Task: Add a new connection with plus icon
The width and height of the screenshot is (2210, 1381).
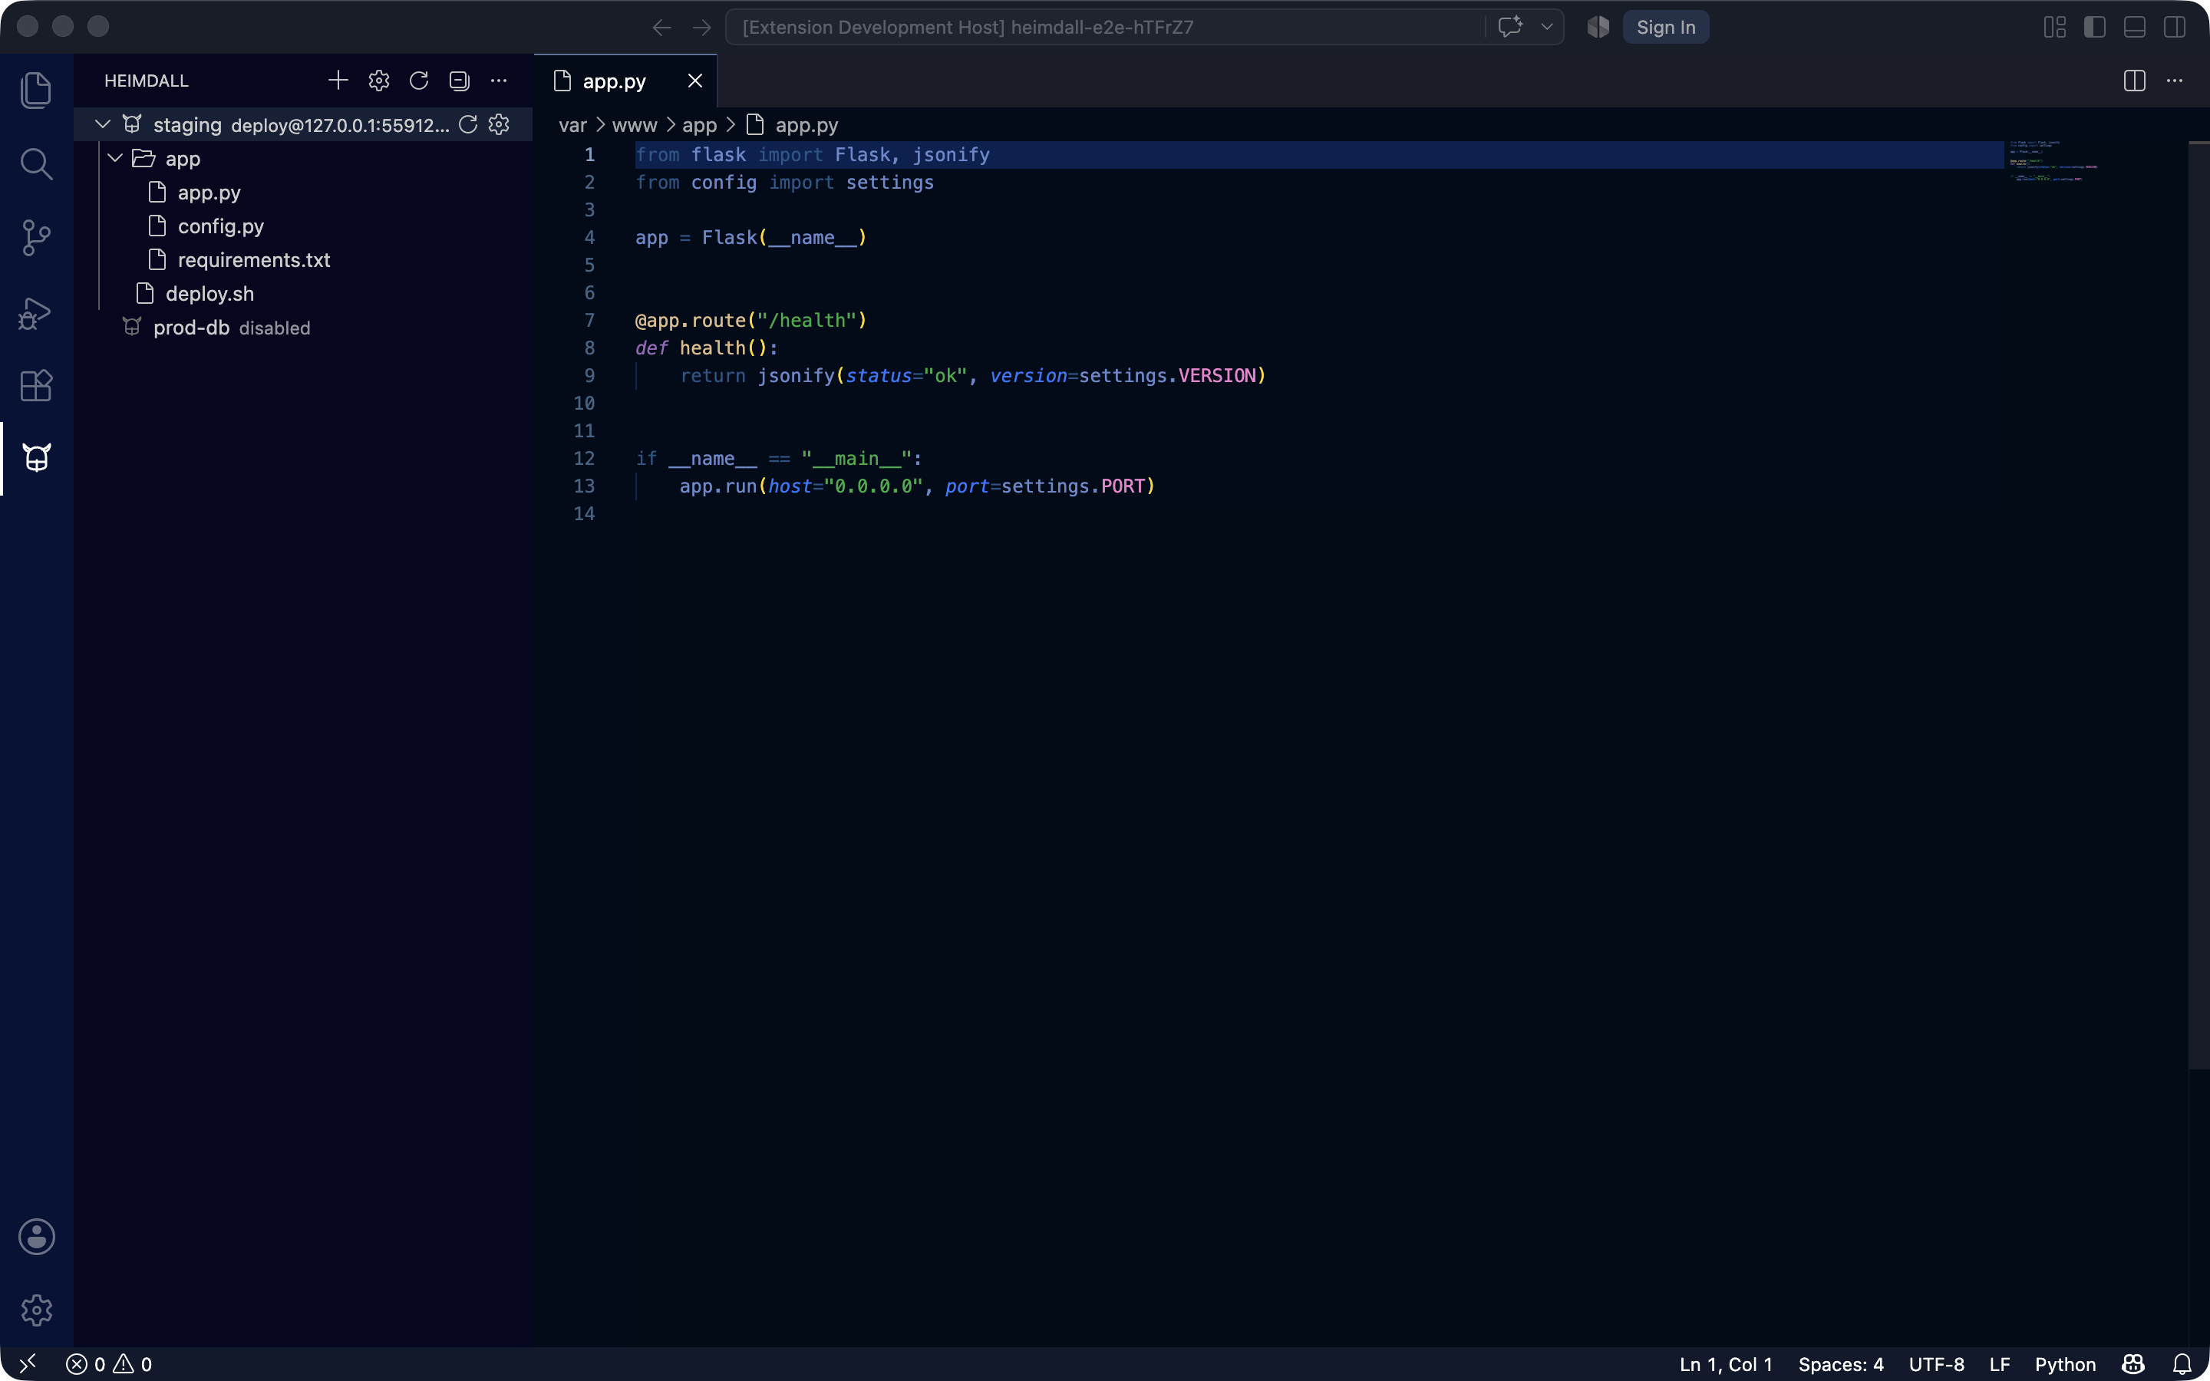Action: (x=338, y=81)
